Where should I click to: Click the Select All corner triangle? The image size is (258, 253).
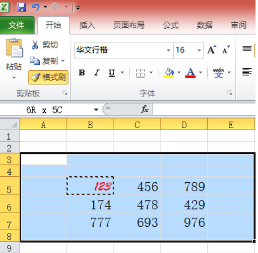pos(10,124)
